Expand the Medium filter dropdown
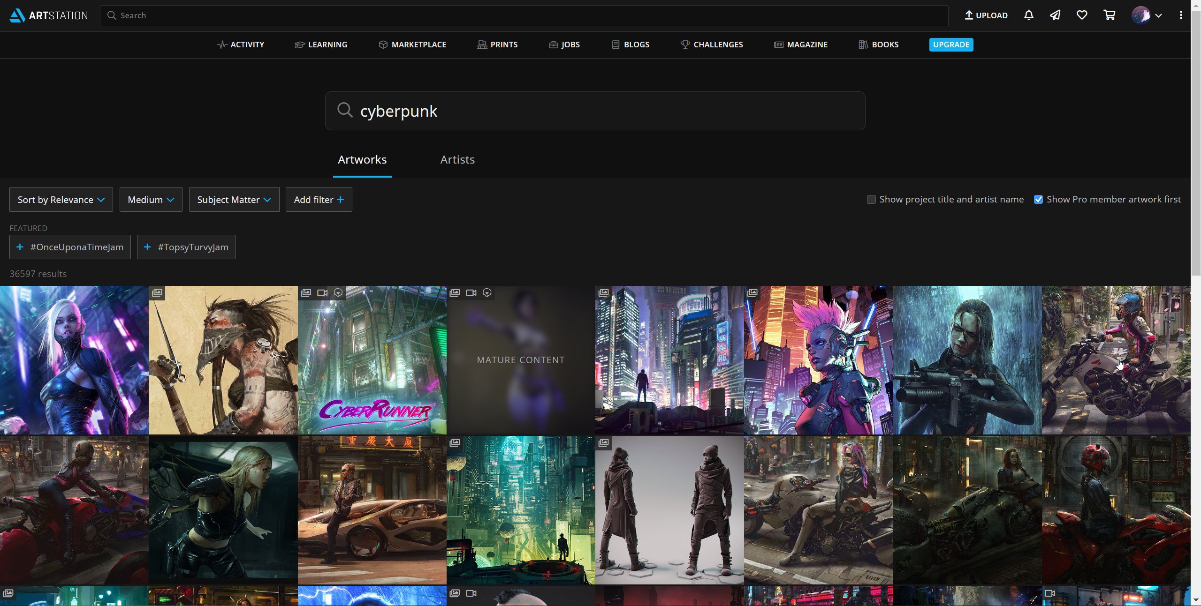Image resolution: width=1201 pixels, height=606 pixels. point(151,200)
